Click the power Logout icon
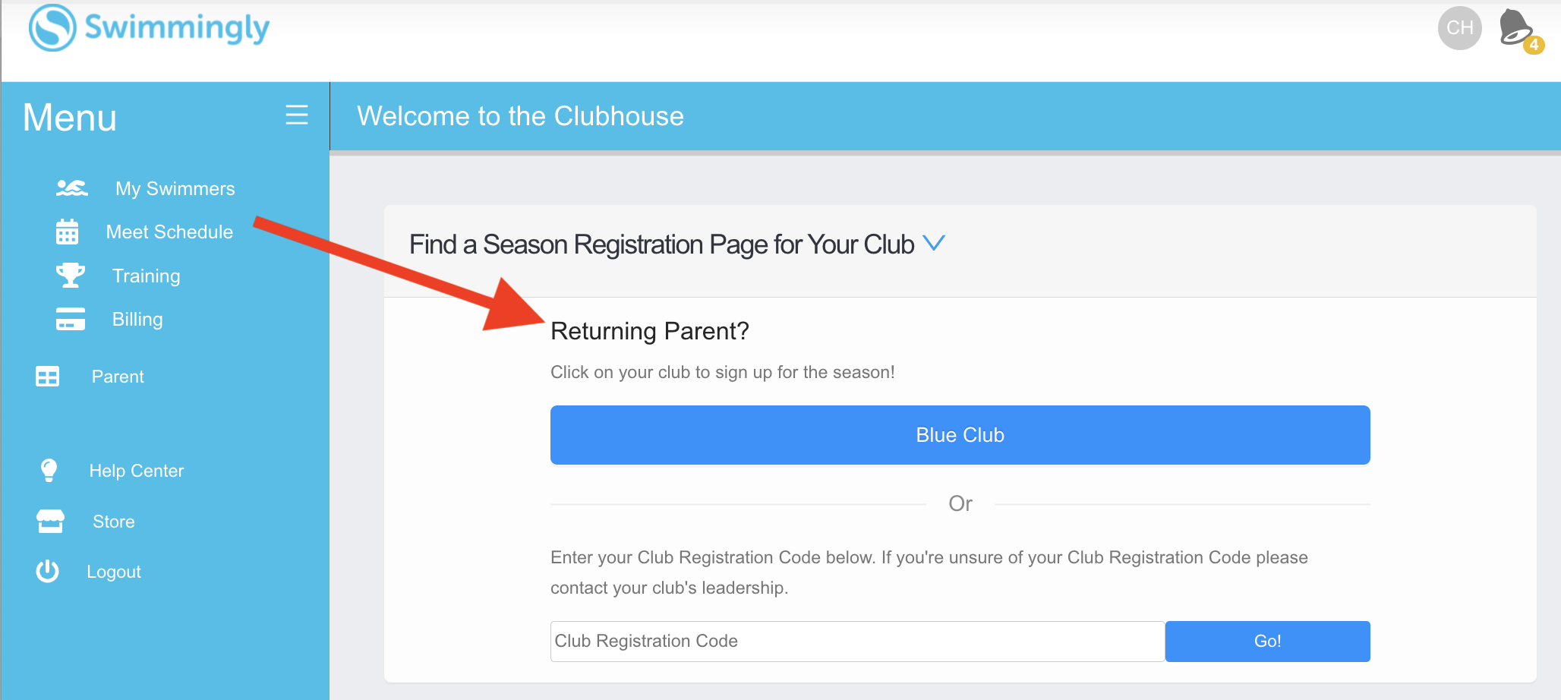1561x700 pixels. tap(48, 571)
